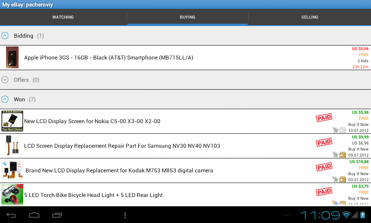
Task: Open the Apple iPhone 3GS thumbnail
Action: [x=13, y=57]
